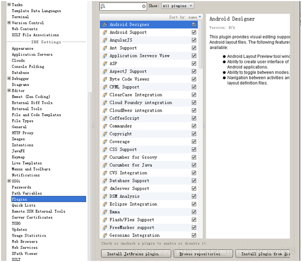The width and height of the screenshot is (302, 262).
Task: Click the AspectJ Support plugin icon
Action: coord(105,71)
